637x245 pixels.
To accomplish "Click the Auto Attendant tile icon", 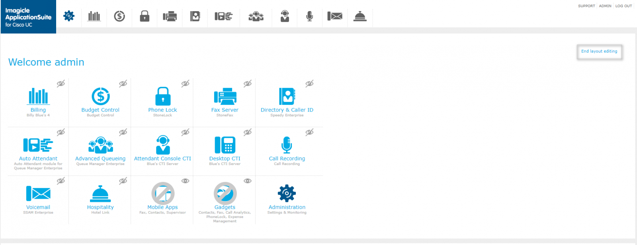I will tap(38, 145).
